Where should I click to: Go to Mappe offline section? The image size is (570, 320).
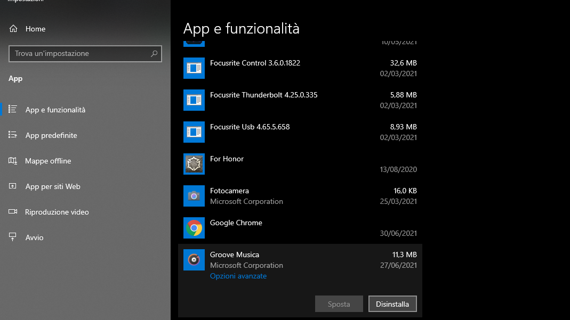pyautogui.click(x=48, y=161)
